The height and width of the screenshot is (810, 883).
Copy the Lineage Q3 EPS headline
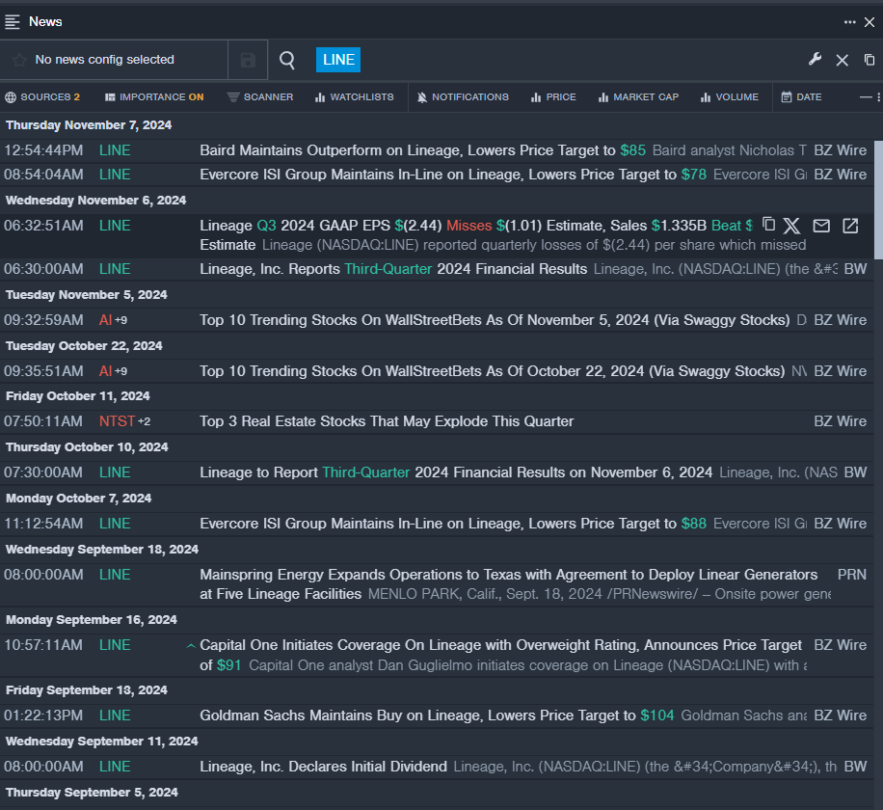768,225
